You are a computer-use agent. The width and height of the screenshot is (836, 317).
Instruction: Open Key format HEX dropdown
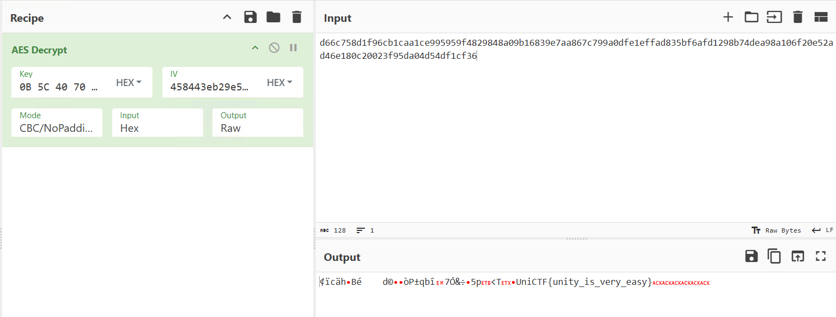tap(129, 83)
